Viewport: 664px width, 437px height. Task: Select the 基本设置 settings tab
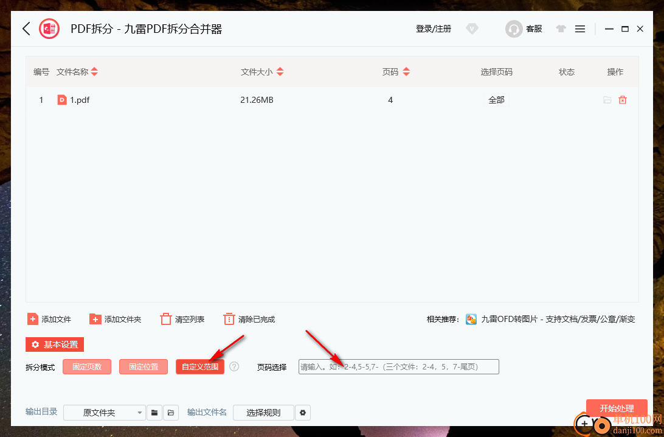pyautogui.click(x=55, y=344)
